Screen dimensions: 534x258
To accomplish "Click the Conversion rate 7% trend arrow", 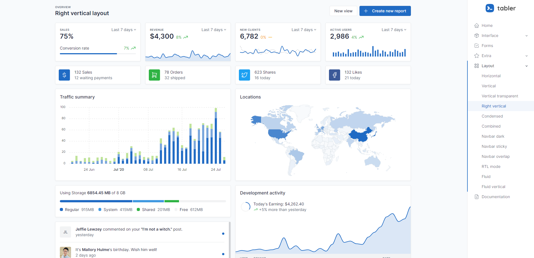I will click(x=133, y=48).
